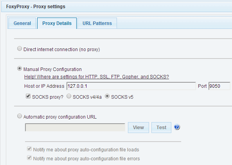The width and height of the screenshot is (232, 165).
Task: Select the SOCKS v5 radio button
Action: click(x=107, y=96)
